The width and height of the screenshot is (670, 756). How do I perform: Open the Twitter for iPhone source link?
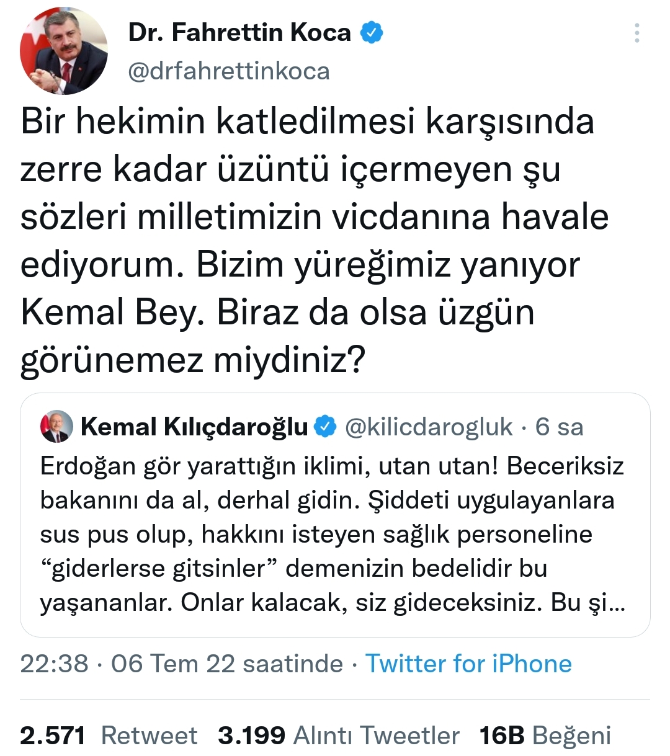468,664
